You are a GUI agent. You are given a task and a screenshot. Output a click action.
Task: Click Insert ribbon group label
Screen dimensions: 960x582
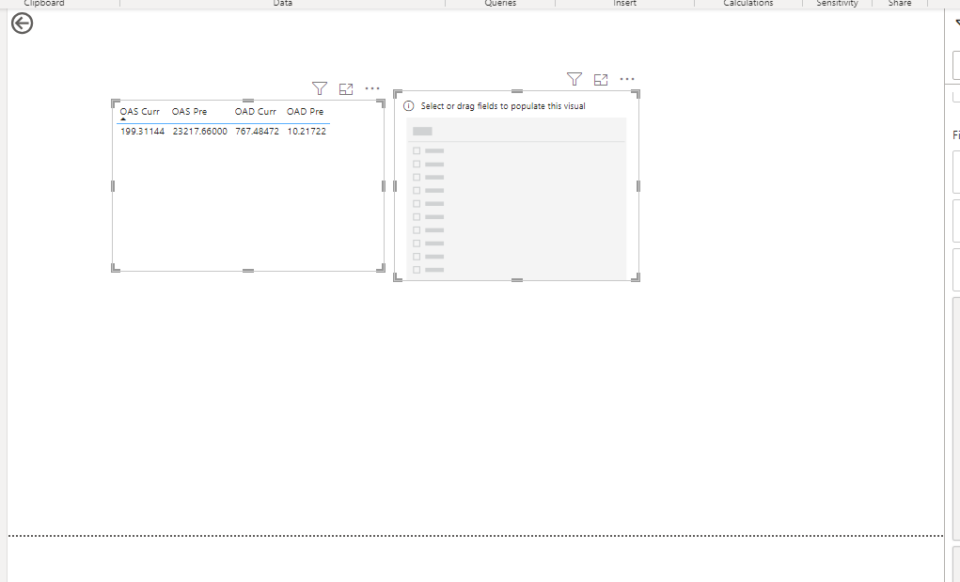pos(624,3)
